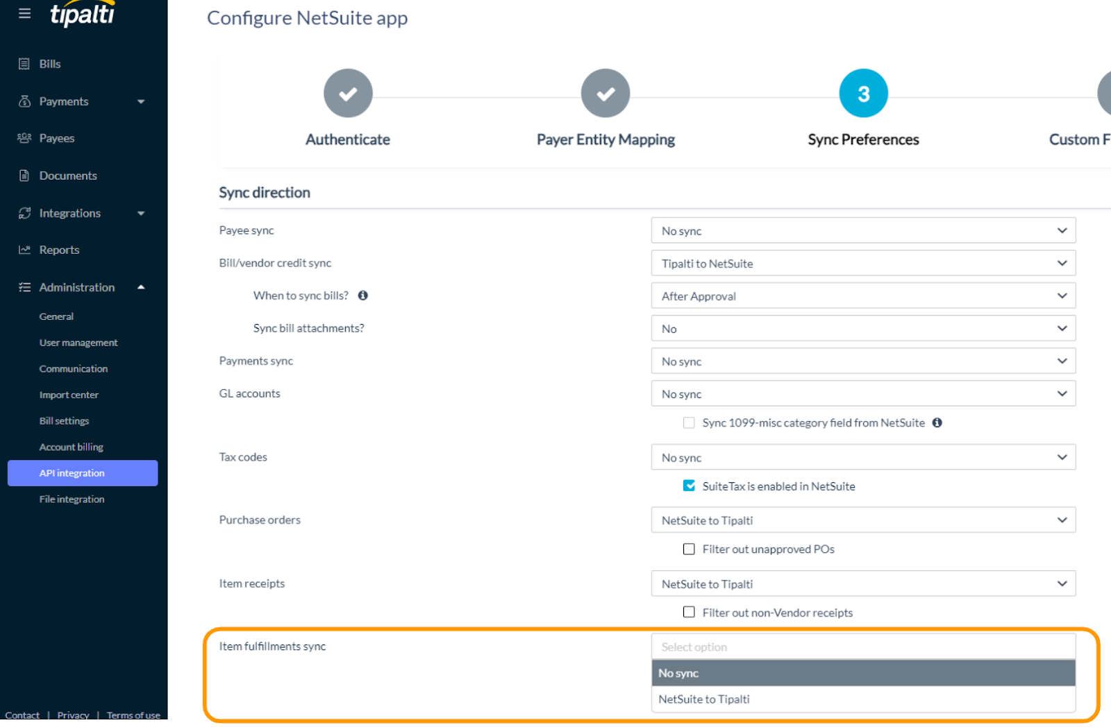Open the Contact footer link

coord(22,715)
